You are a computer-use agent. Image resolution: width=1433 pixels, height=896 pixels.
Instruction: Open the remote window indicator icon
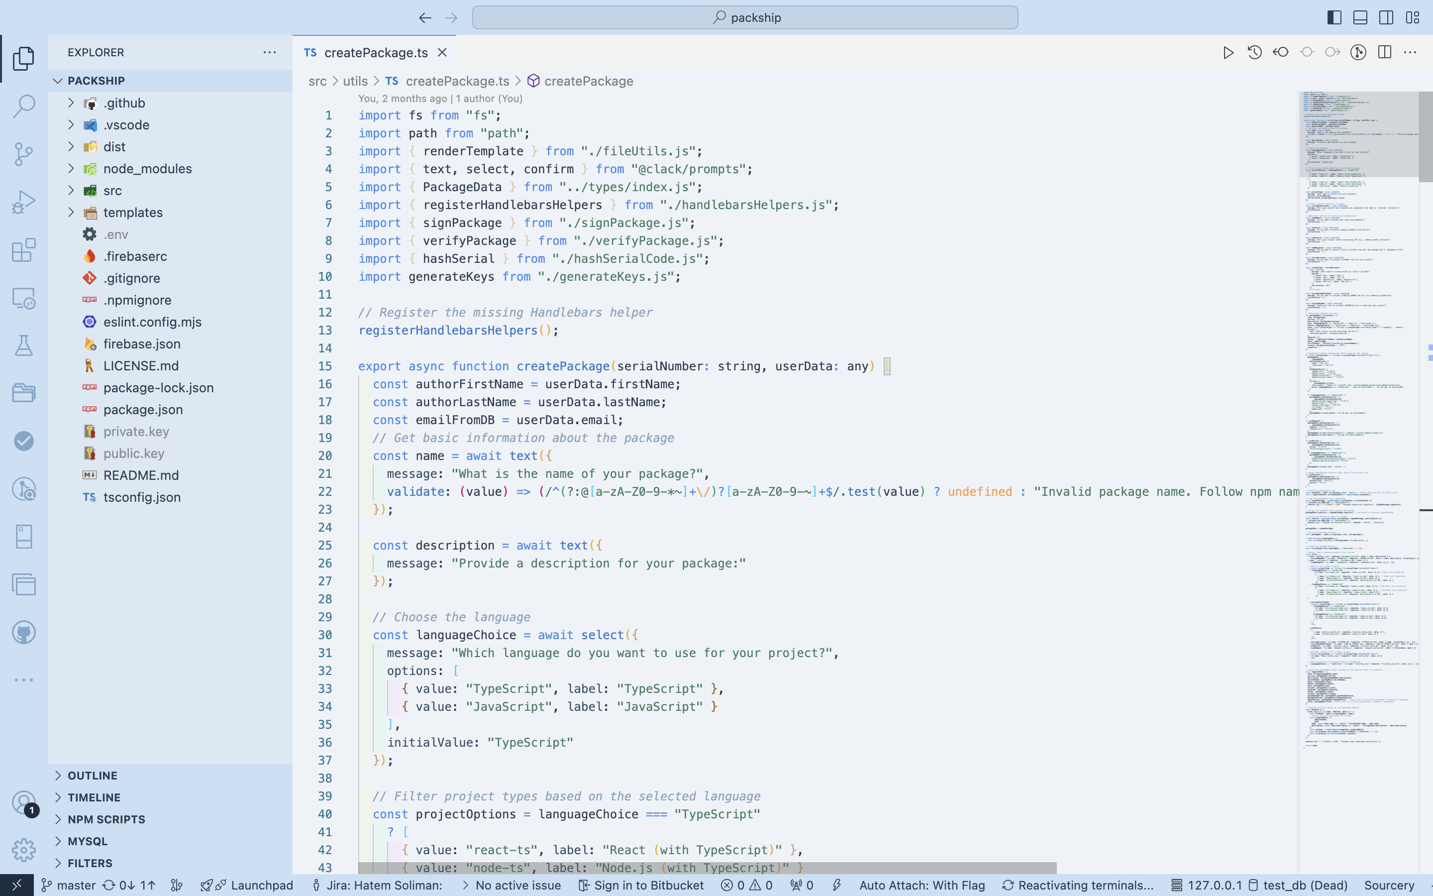[x=16, y=885]
